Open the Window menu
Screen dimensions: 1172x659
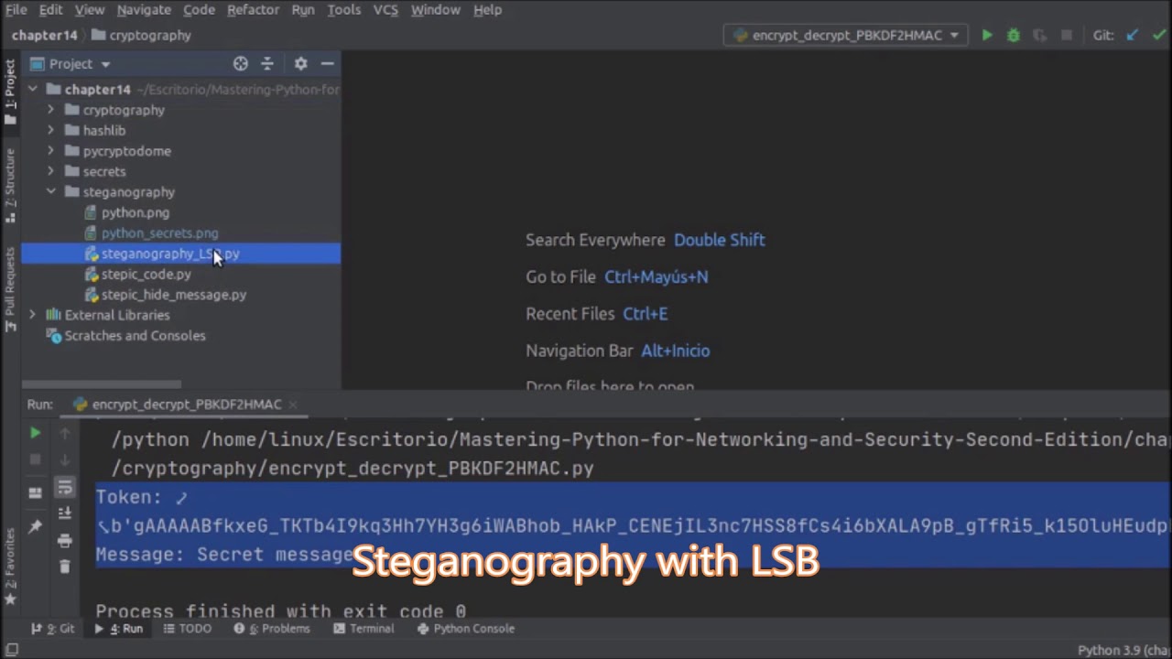pos(435,9)
